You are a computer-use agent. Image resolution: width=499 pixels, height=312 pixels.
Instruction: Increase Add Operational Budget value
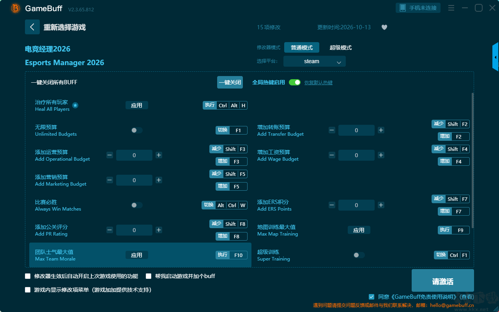(159, 155)
